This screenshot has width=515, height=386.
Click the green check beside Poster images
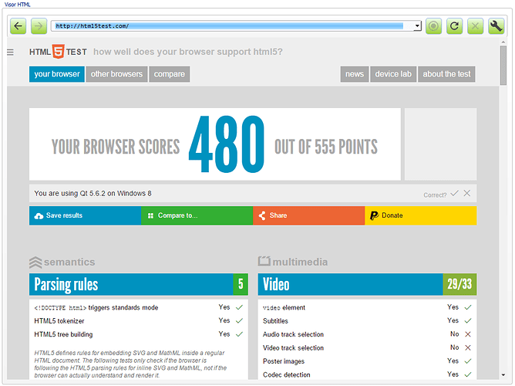tap(468, 361)
